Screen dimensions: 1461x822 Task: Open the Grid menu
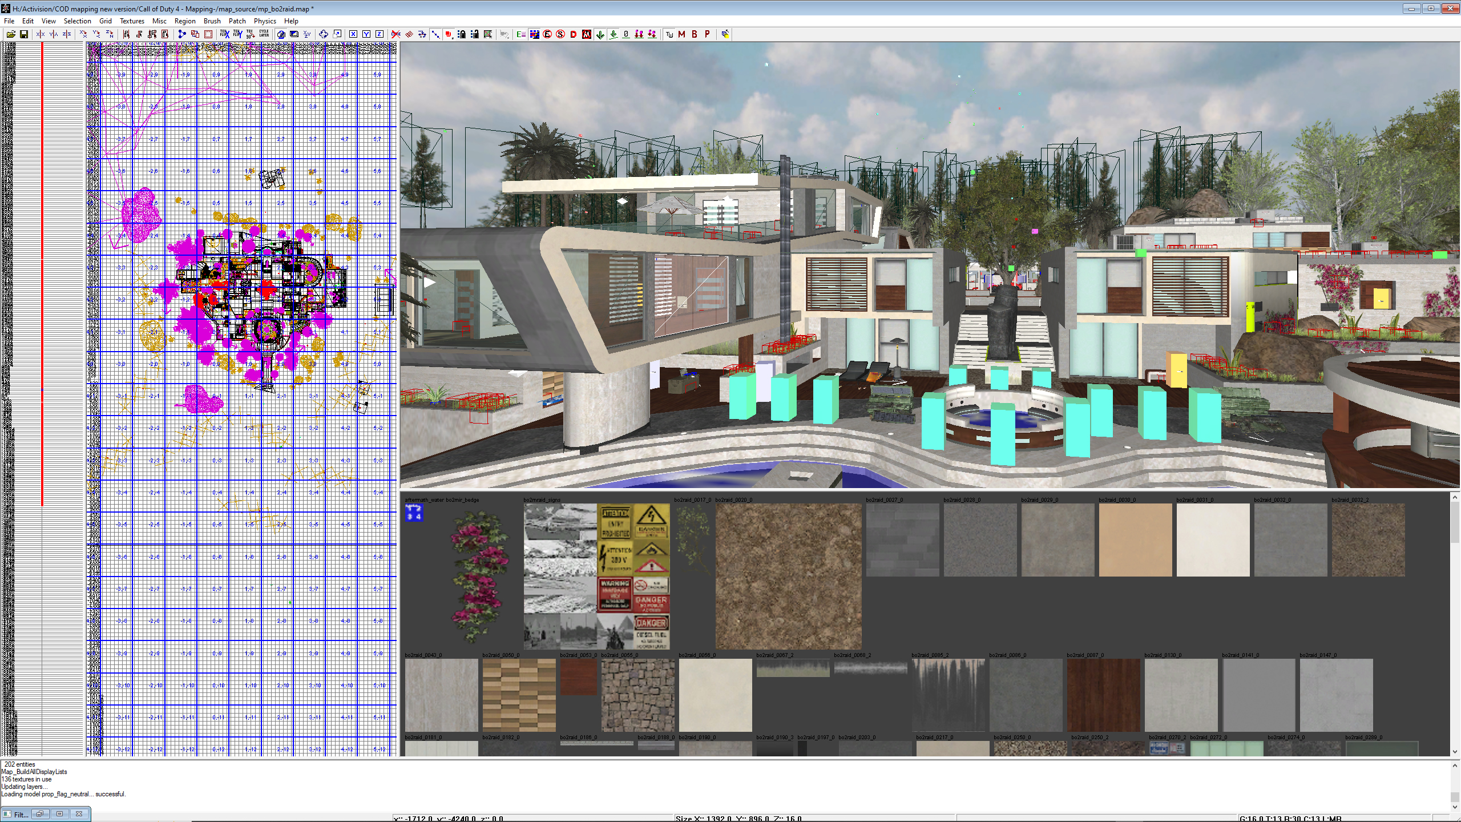tap(106, 21)
